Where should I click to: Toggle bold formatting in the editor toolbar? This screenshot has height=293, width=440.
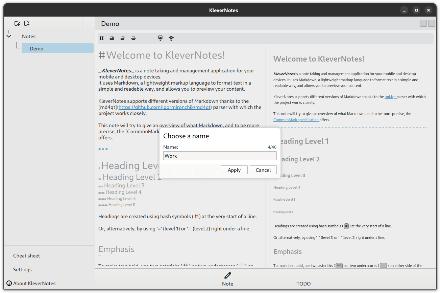[112, 38]
